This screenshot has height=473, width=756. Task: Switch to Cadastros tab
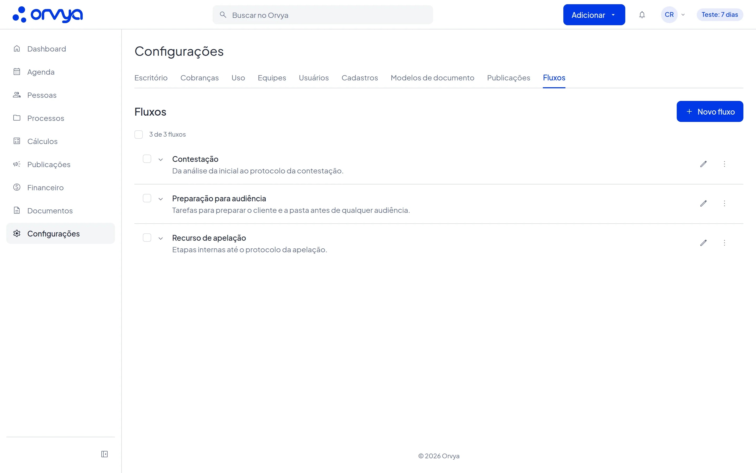(360, 78)
